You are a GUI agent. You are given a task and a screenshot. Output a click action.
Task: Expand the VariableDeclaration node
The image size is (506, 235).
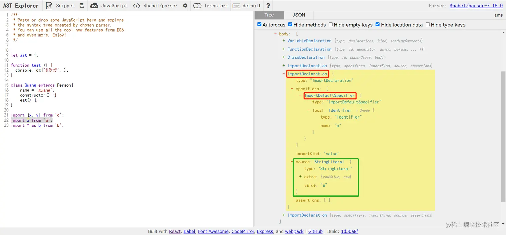click(284, 41)
